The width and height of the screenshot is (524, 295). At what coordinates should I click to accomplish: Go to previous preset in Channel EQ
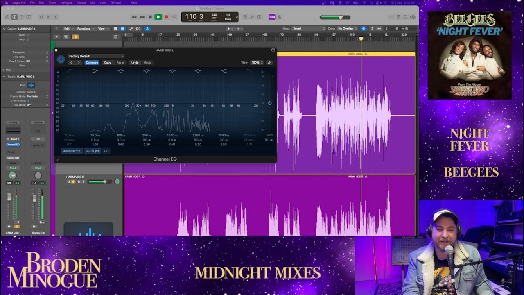71,63
